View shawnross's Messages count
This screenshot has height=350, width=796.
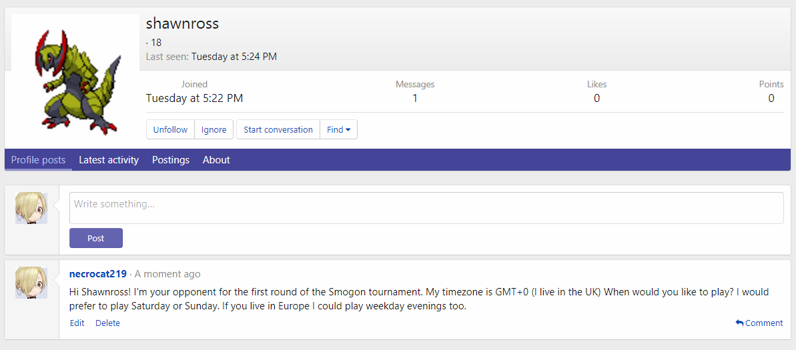click(x=415, y=99)
